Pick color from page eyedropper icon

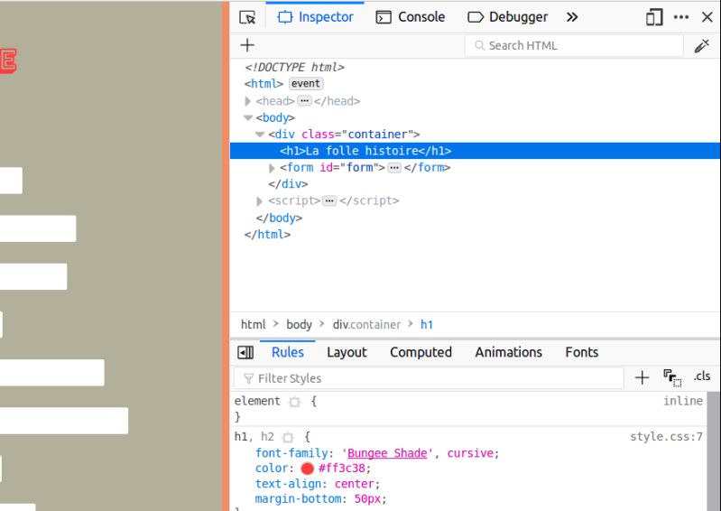point(702,45)
